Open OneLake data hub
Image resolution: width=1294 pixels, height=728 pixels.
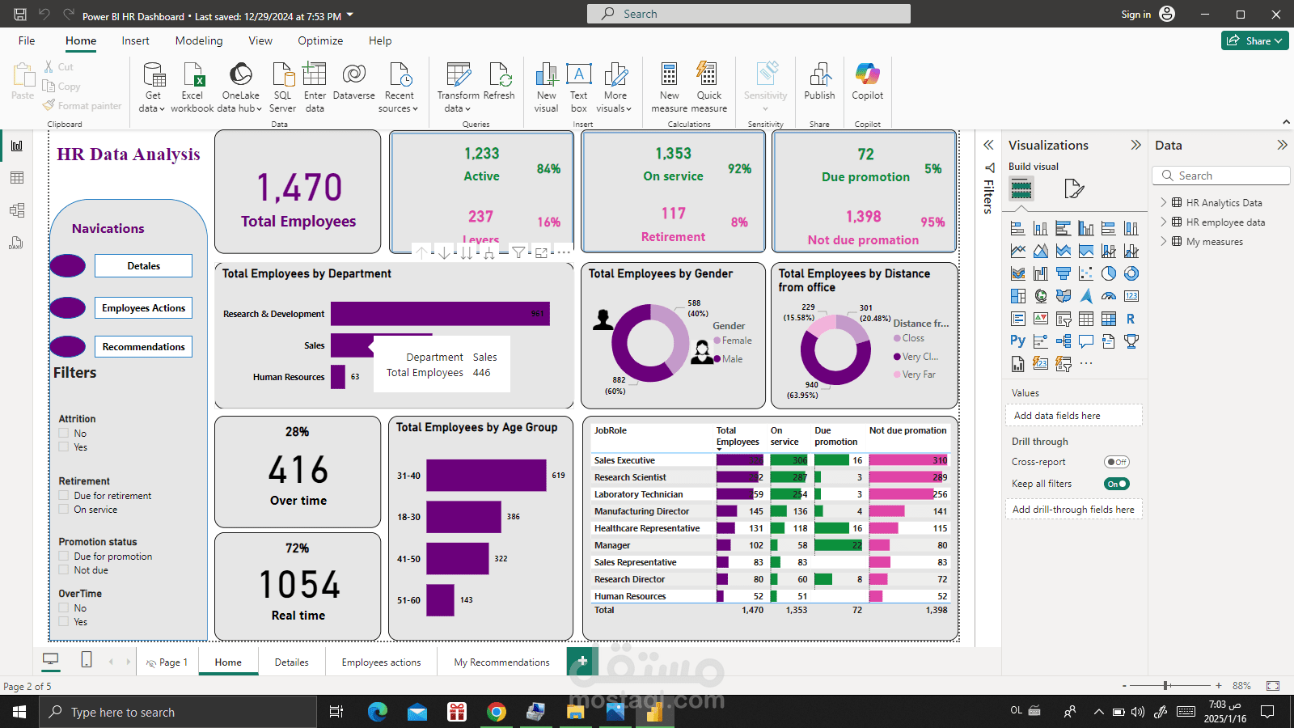(x=240, y=87)
